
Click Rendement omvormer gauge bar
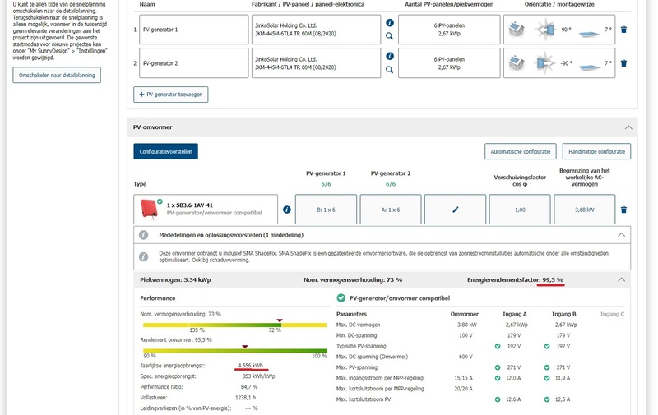(x=235, y=351)
